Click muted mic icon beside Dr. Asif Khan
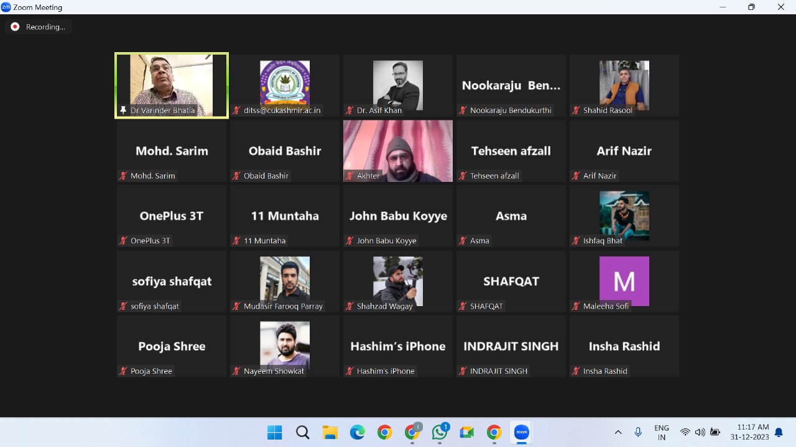Screen dimensions: 796x447 pos(349,111)
